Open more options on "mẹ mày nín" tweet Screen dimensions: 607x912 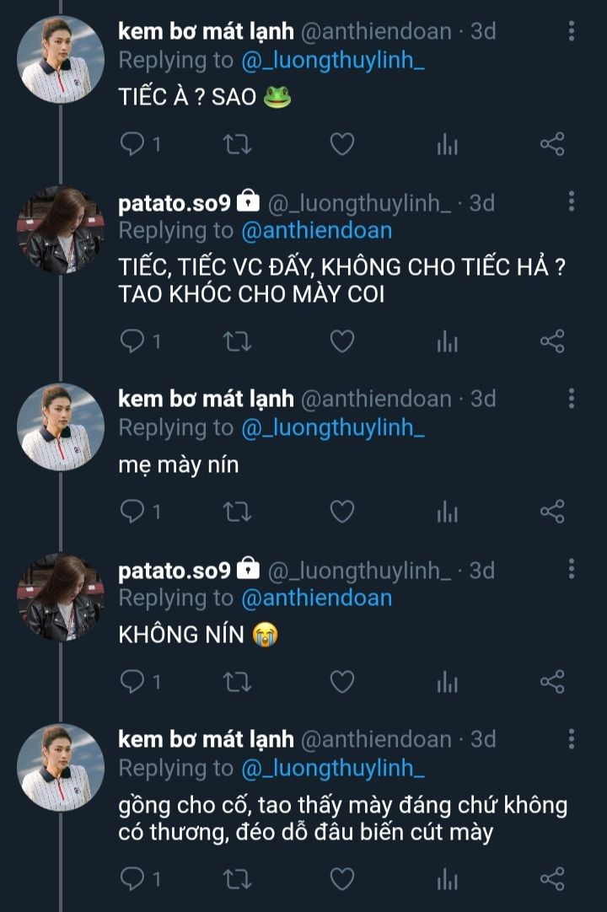click(572, 398)
